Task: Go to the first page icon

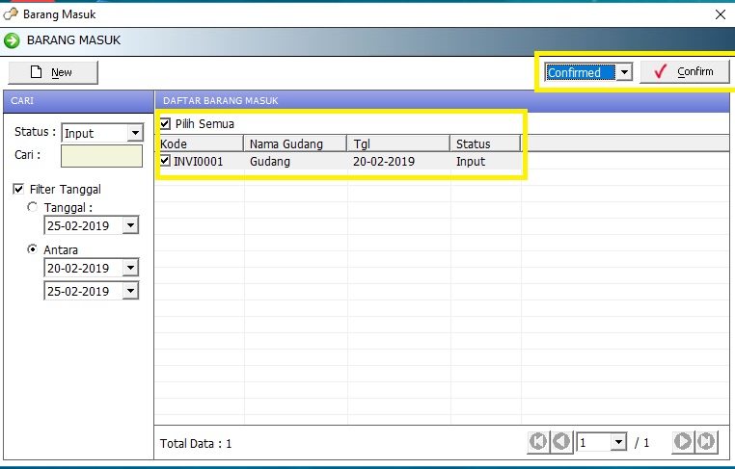Action: click(x=538, y=442)
